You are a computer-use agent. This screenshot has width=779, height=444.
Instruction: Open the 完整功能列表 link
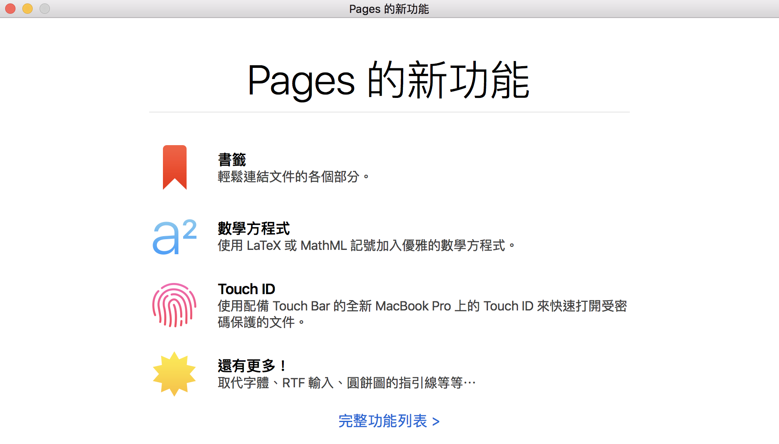pos(383,421)
